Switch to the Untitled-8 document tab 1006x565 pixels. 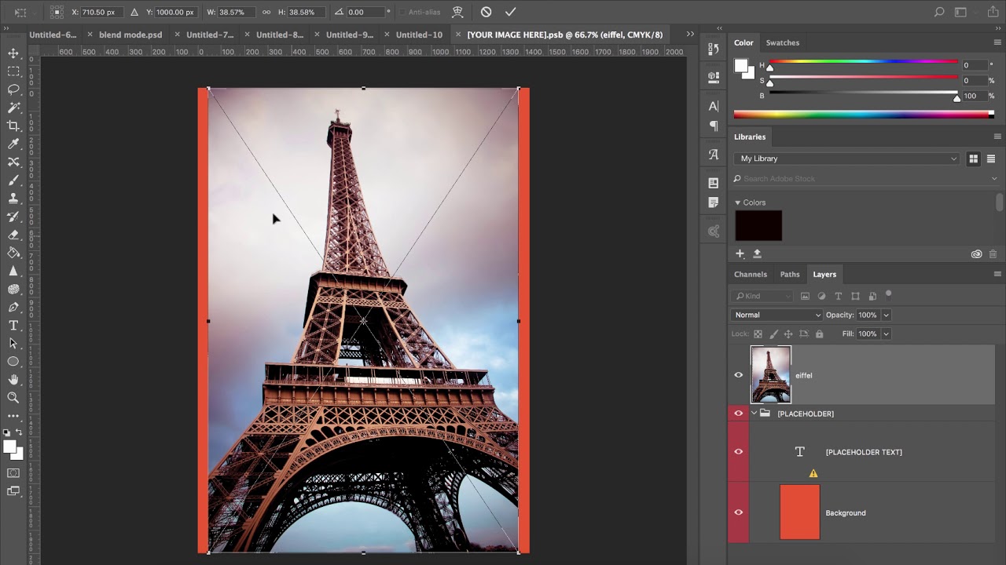280,35
